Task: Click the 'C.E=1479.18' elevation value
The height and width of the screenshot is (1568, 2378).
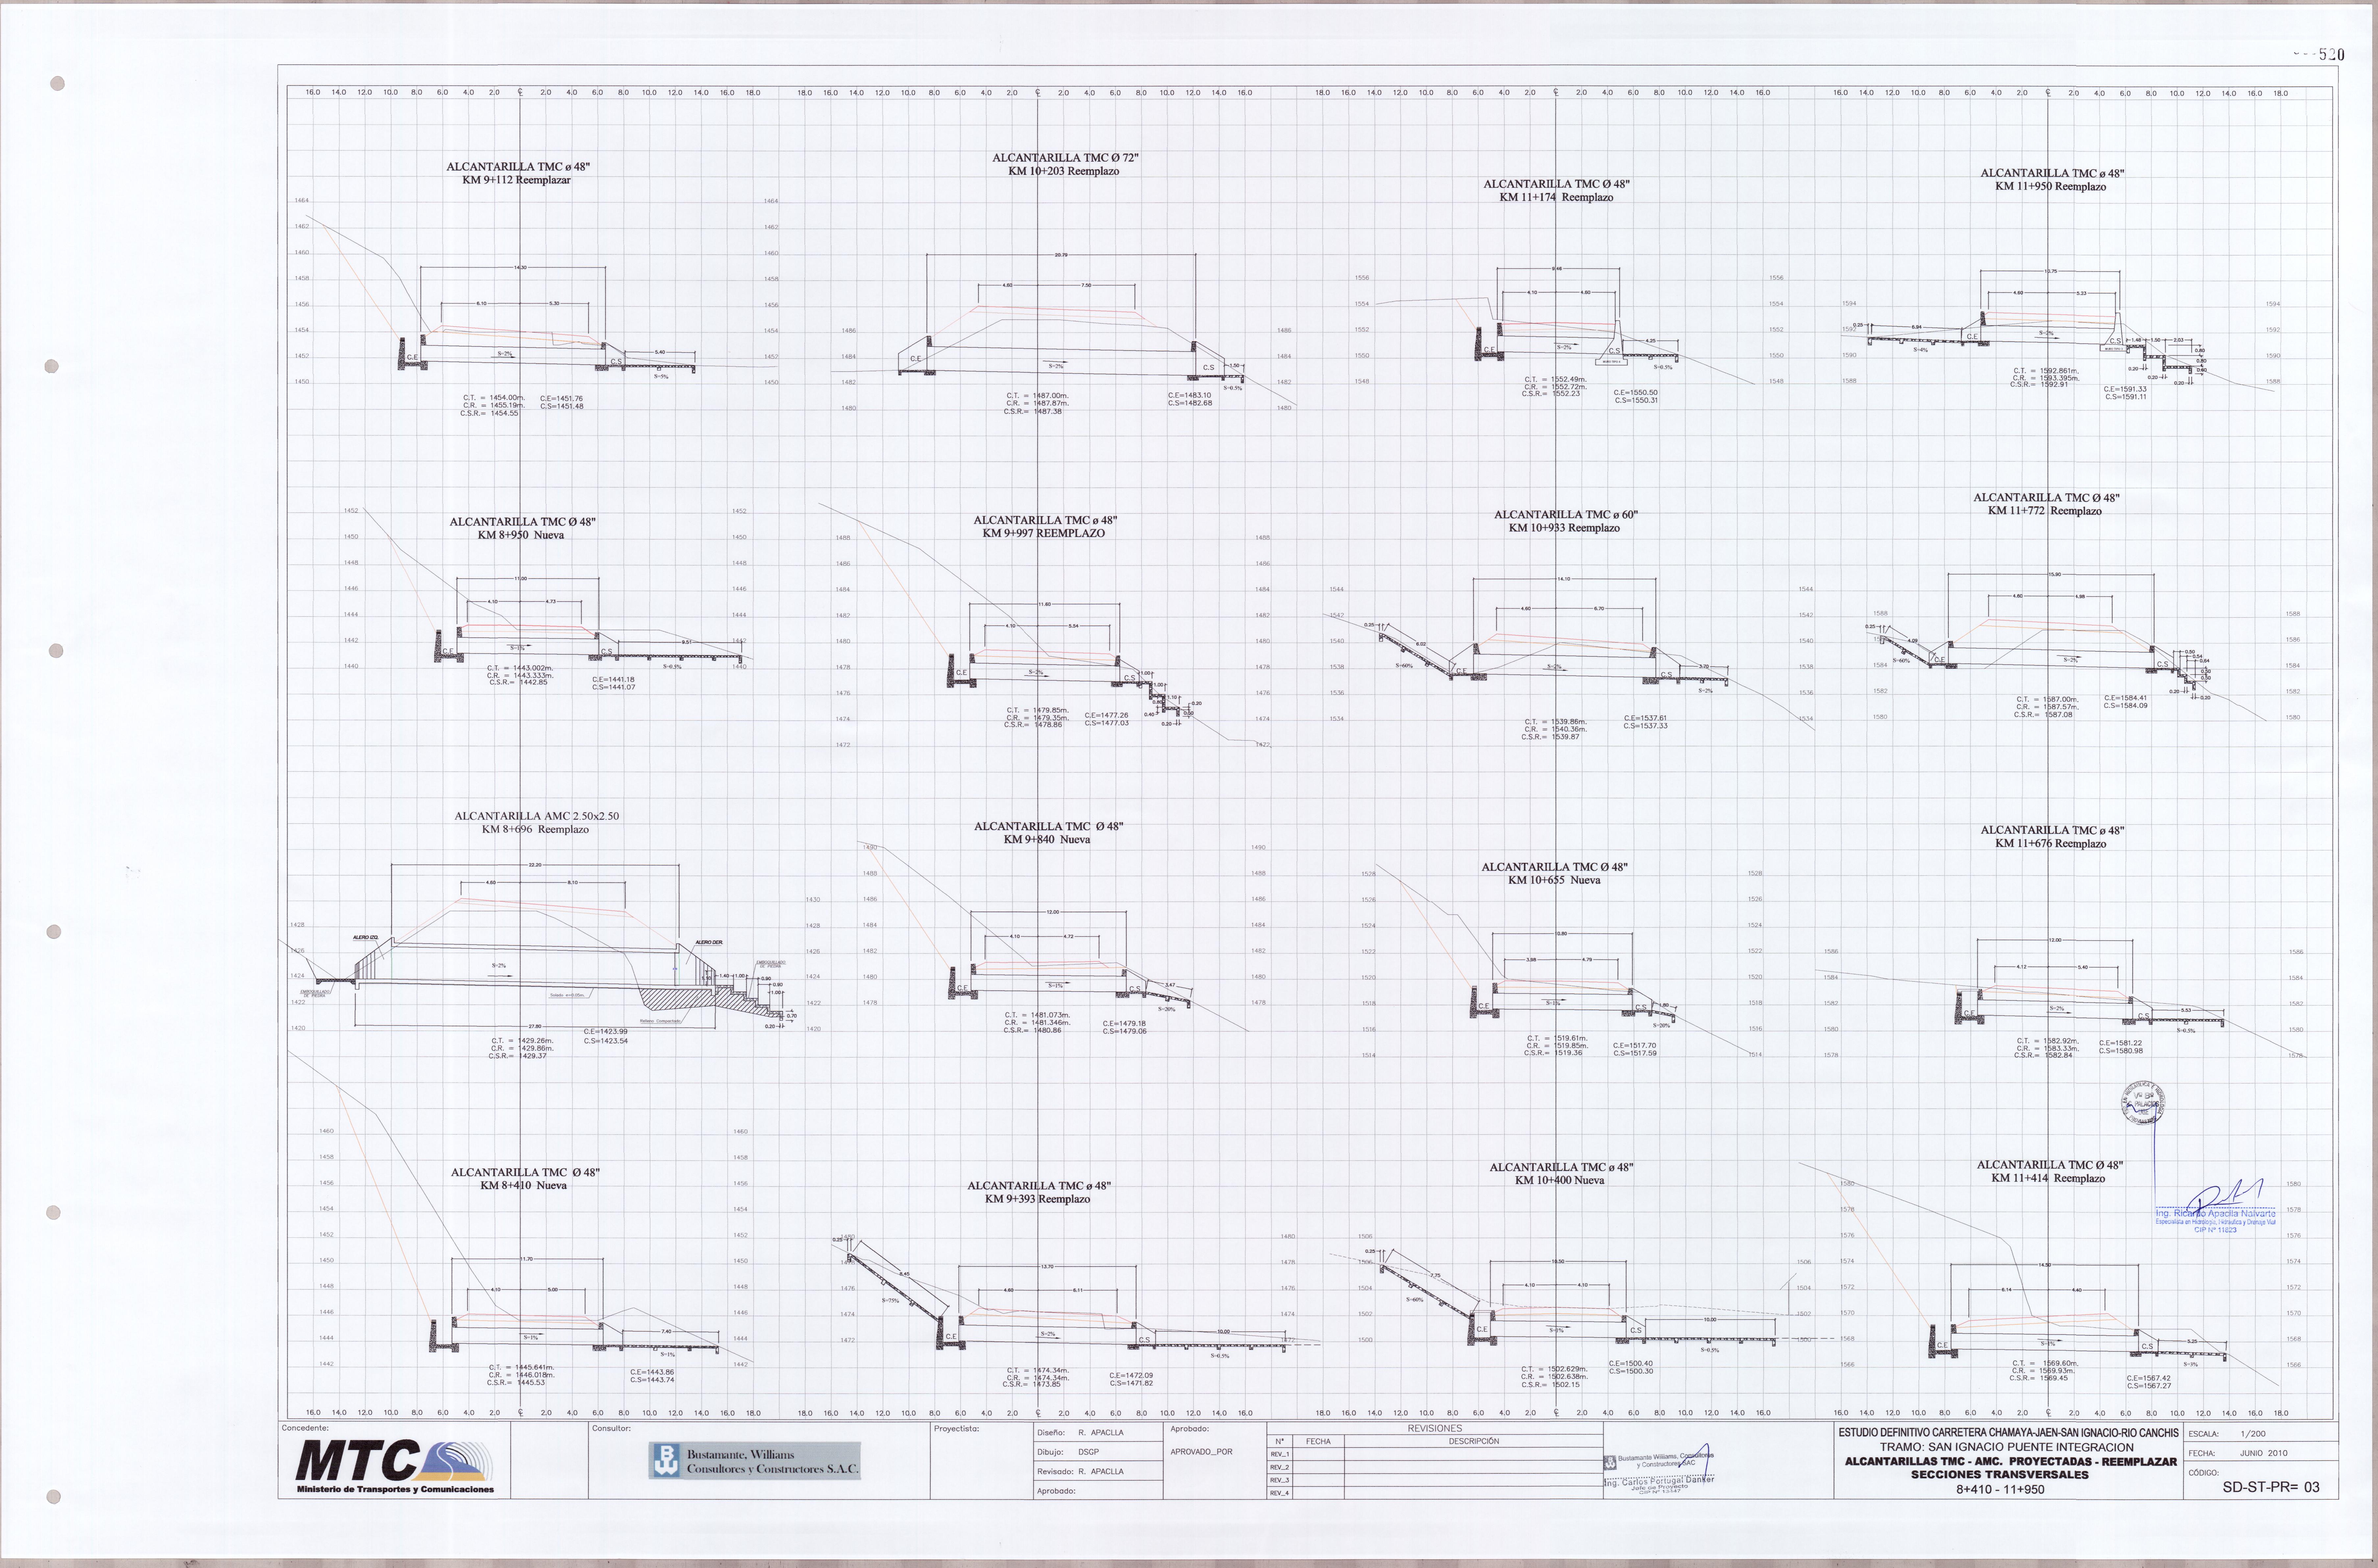Action: (x=1124, y=1023)
